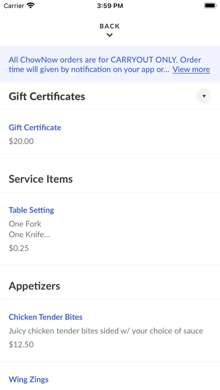The width and height of the screenshot is (220, 390).
Task: Tap the CARRYOUT ONLY notice banner text
Action: click(x=105, y=64)
